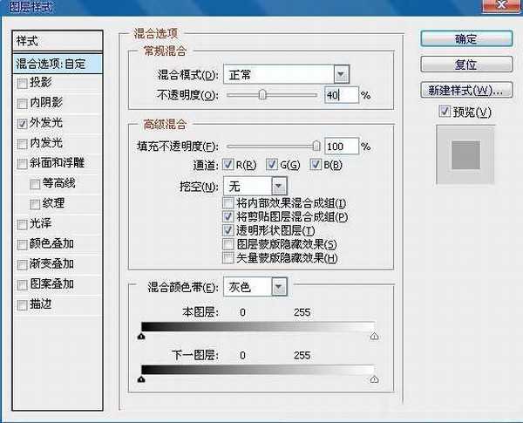This screenshot has height=423, width=523.
Task: Select 斜面和浮雕 style entry
Action: (58, 163)
